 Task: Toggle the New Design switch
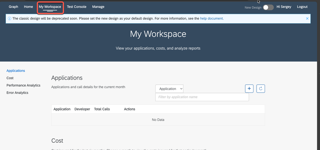(268, 7)
